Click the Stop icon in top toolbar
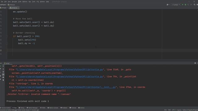198x111 pixels. coord(191,5)
